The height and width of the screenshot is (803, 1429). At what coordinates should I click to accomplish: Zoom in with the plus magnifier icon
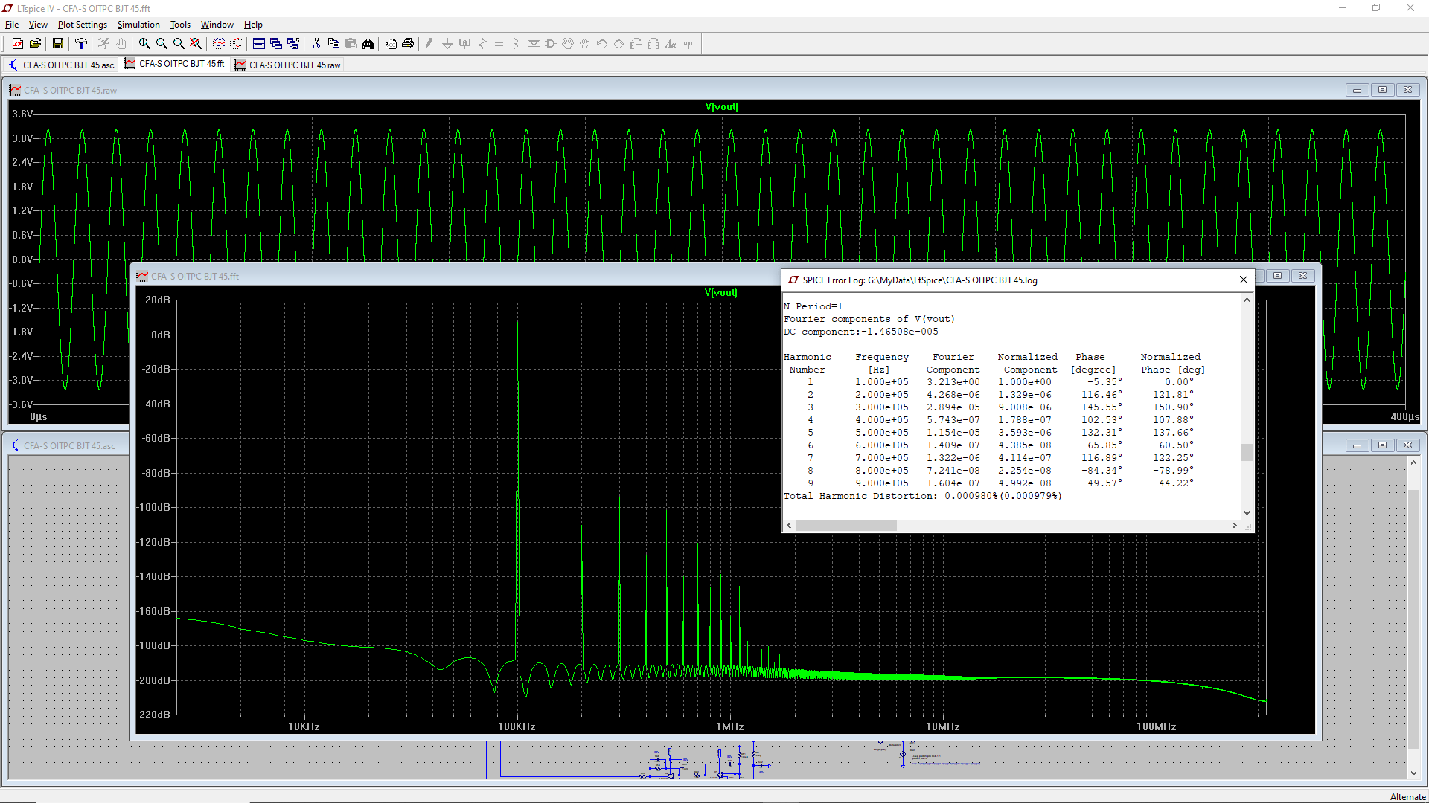[144, 44]
